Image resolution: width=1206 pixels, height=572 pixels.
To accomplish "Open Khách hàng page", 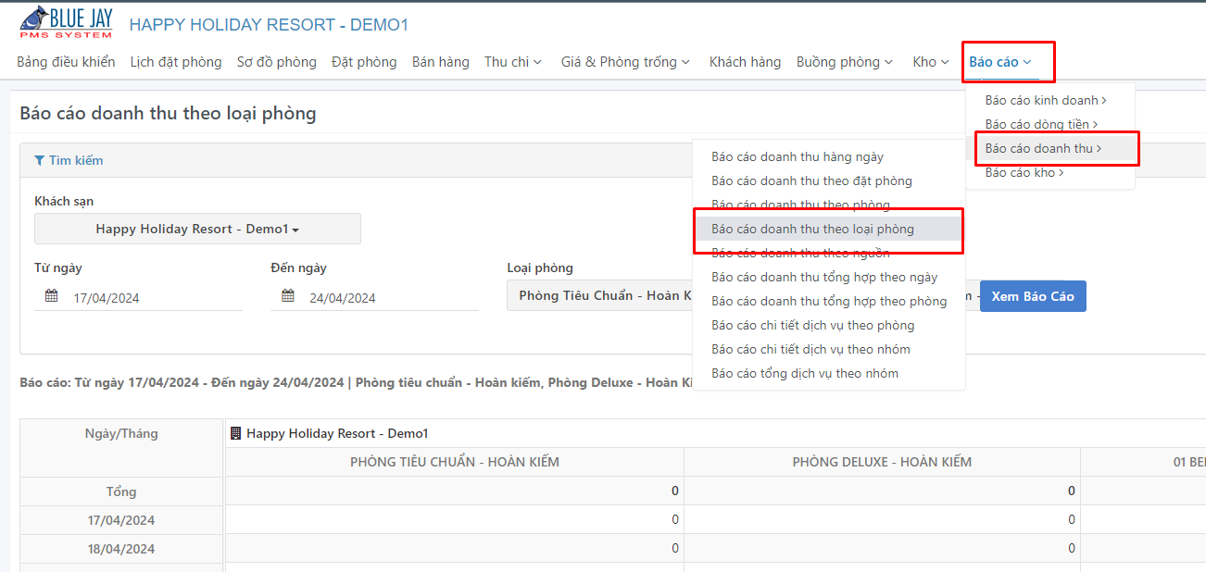I will 745,62.
